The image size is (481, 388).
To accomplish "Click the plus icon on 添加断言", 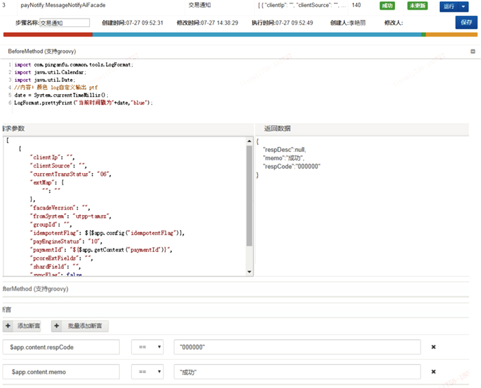I will (8, 326).
